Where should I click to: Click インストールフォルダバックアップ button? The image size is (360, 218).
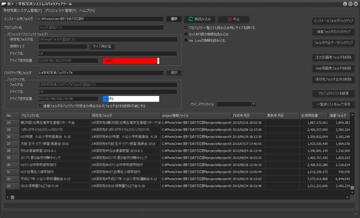point(333,21)
